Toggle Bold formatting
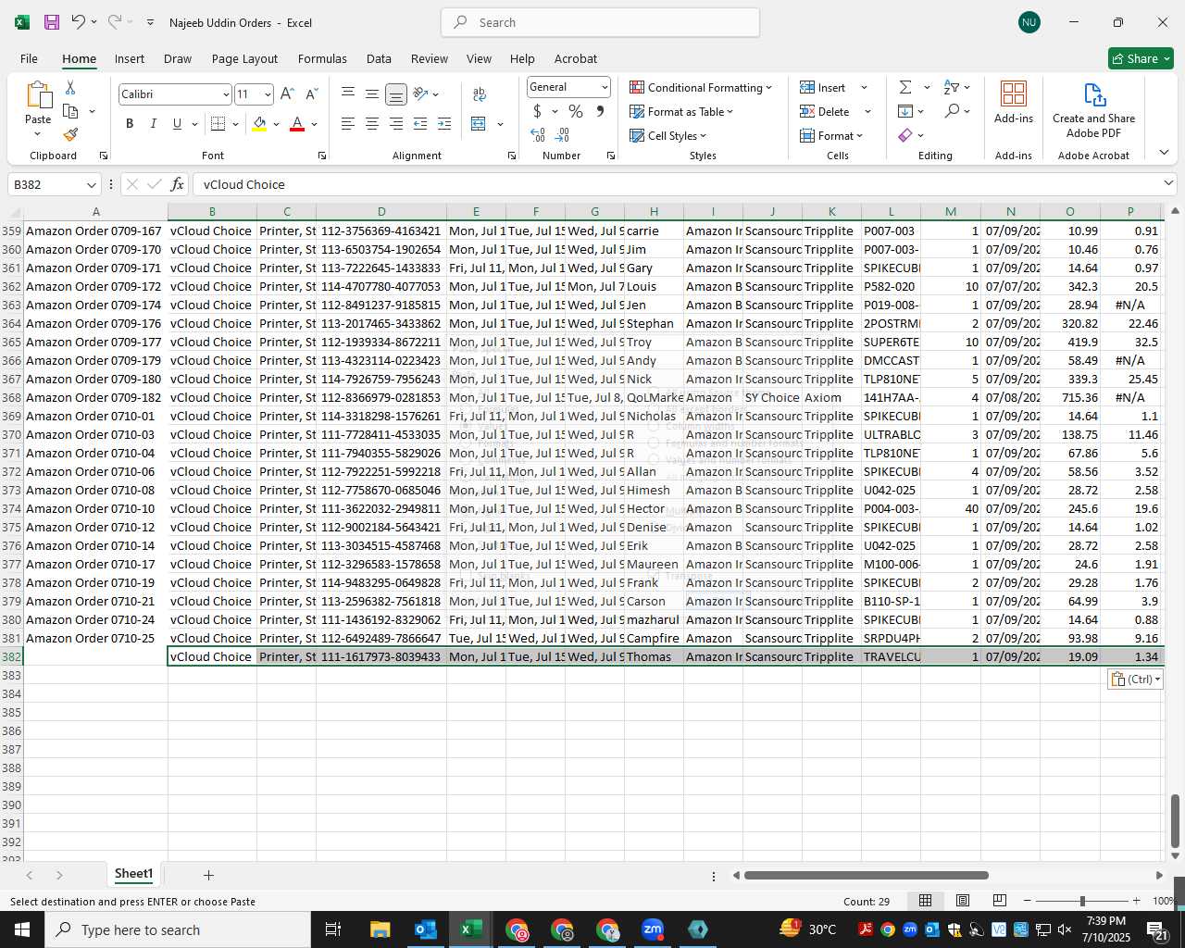This screenshot has width=1185, height=948. point(130,124)
